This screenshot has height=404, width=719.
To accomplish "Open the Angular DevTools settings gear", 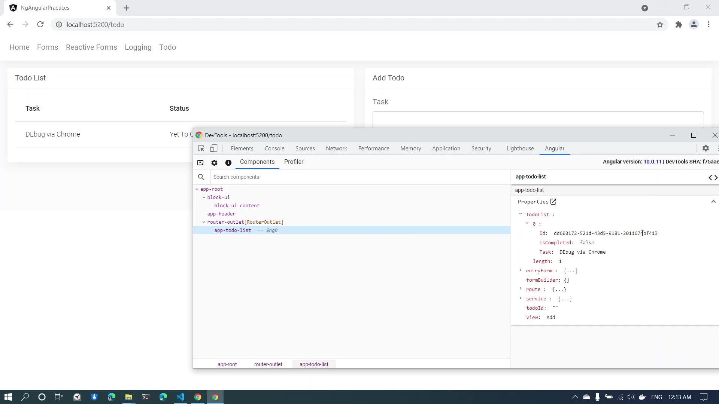I will [706, 148].
